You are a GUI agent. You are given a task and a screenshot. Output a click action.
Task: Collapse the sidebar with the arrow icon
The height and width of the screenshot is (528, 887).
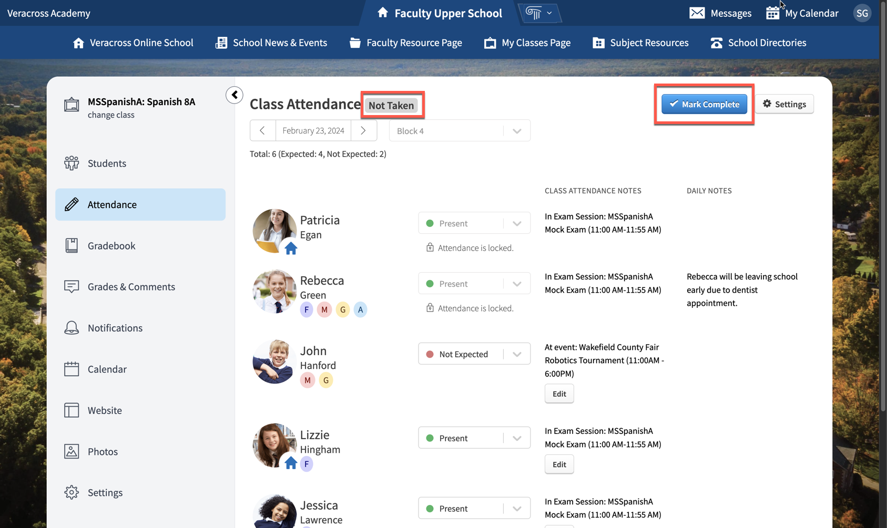coord(235,95)
